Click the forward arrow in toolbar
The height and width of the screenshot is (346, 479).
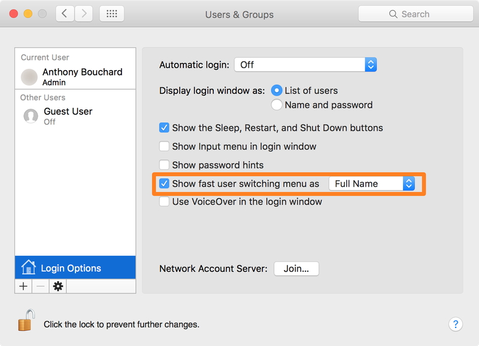[x=84, y=14]
